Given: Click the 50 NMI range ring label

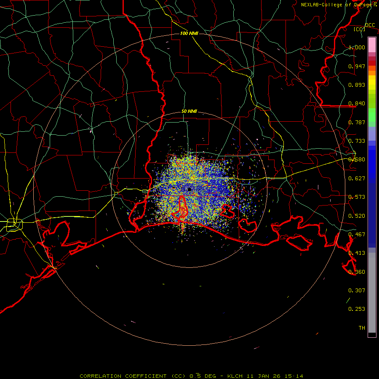Looking at the screenshot, I should [189, 112].
